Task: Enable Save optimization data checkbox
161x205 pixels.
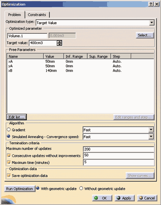Action: click(9, 175)
